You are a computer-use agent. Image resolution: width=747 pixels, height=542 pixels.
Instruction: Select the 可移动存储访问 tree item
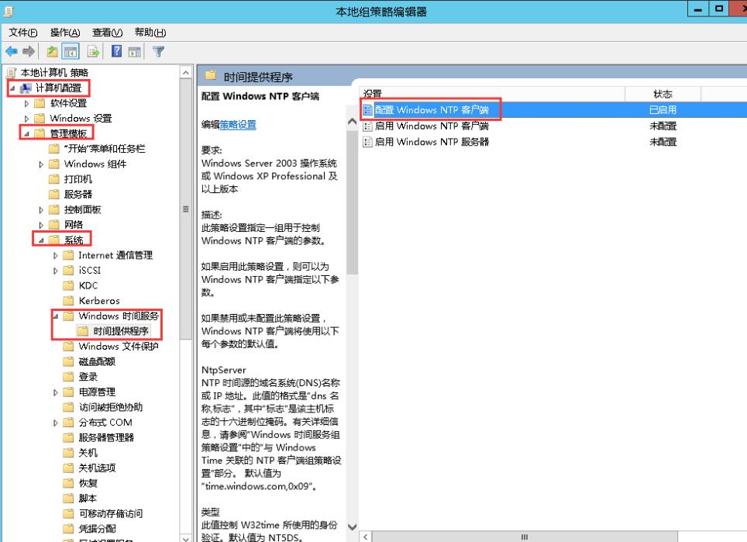click(x=111, y=513)
